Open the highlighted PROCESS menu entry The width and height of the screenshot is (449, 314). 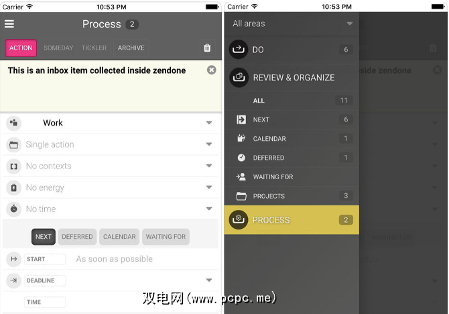[292, 220]
